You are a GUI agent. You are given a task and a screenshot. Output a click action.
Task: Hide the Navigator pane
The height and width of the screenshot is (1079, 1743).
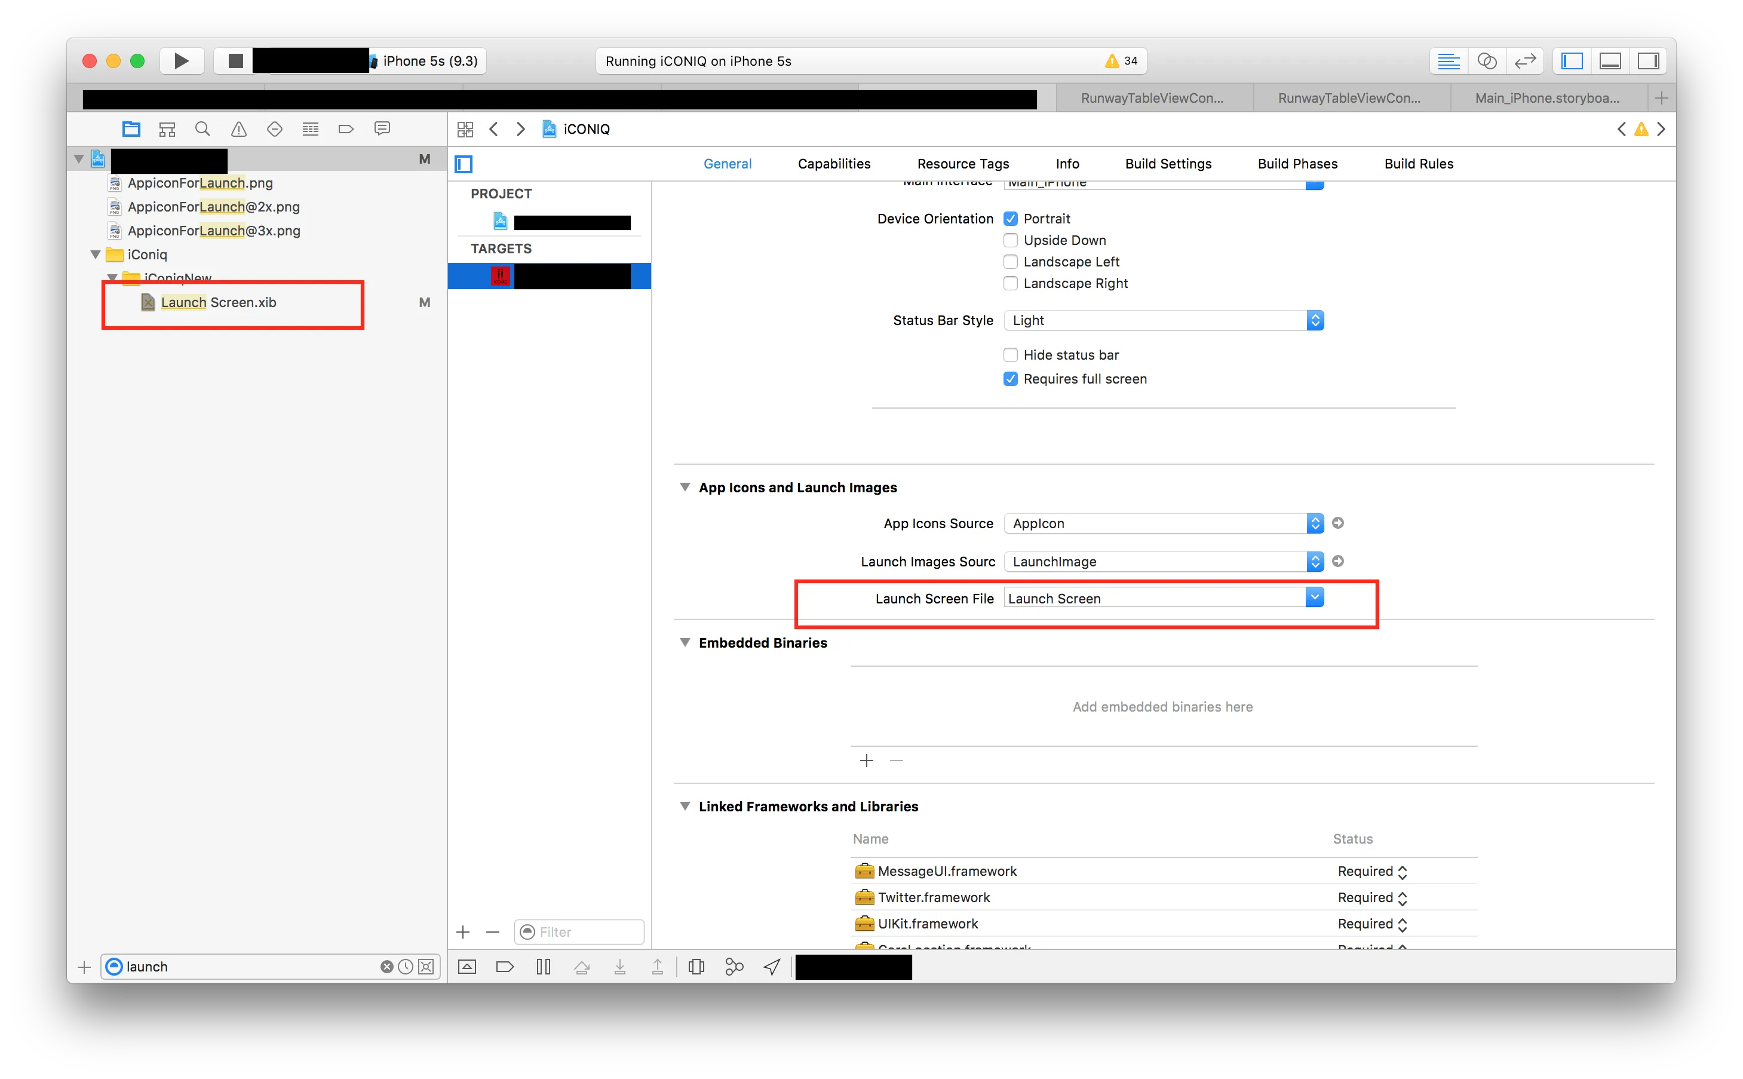click(x=1572, y=61)
